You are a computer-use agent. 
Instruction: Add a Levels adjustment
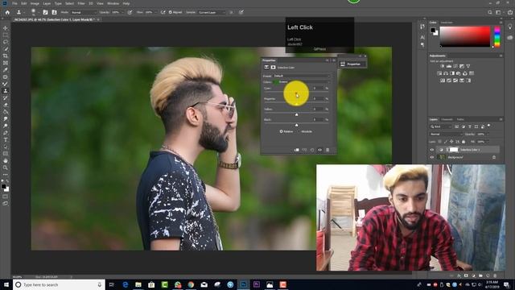[x=449, y=66]
